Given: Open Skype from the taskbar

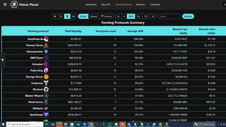Looking at the screenshot, I should [85, 124].
